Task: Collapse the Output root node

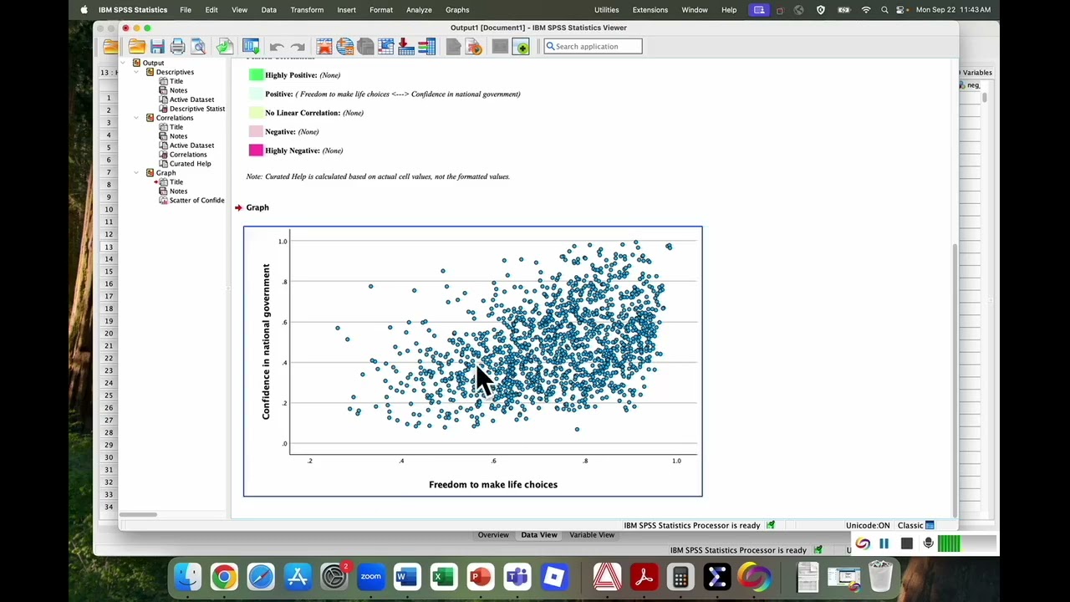Action: tap(124, 63)
